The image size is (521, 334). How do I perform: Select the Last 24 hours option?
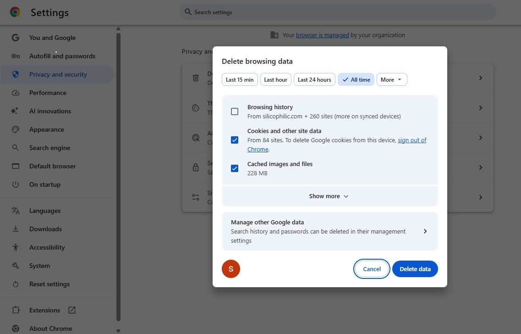(x=314, y=79)
